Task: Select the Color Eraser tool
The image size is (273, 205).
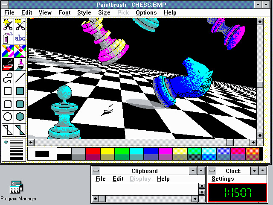Action: pyautogui.click(x=8, y=51)
